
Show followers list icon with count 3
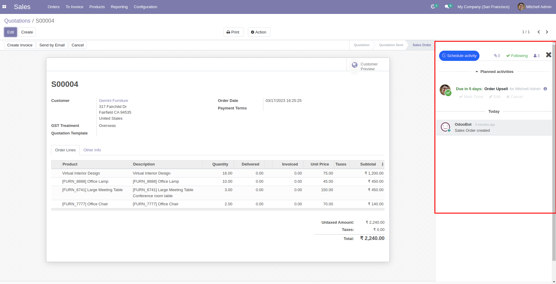pos(536,56)
